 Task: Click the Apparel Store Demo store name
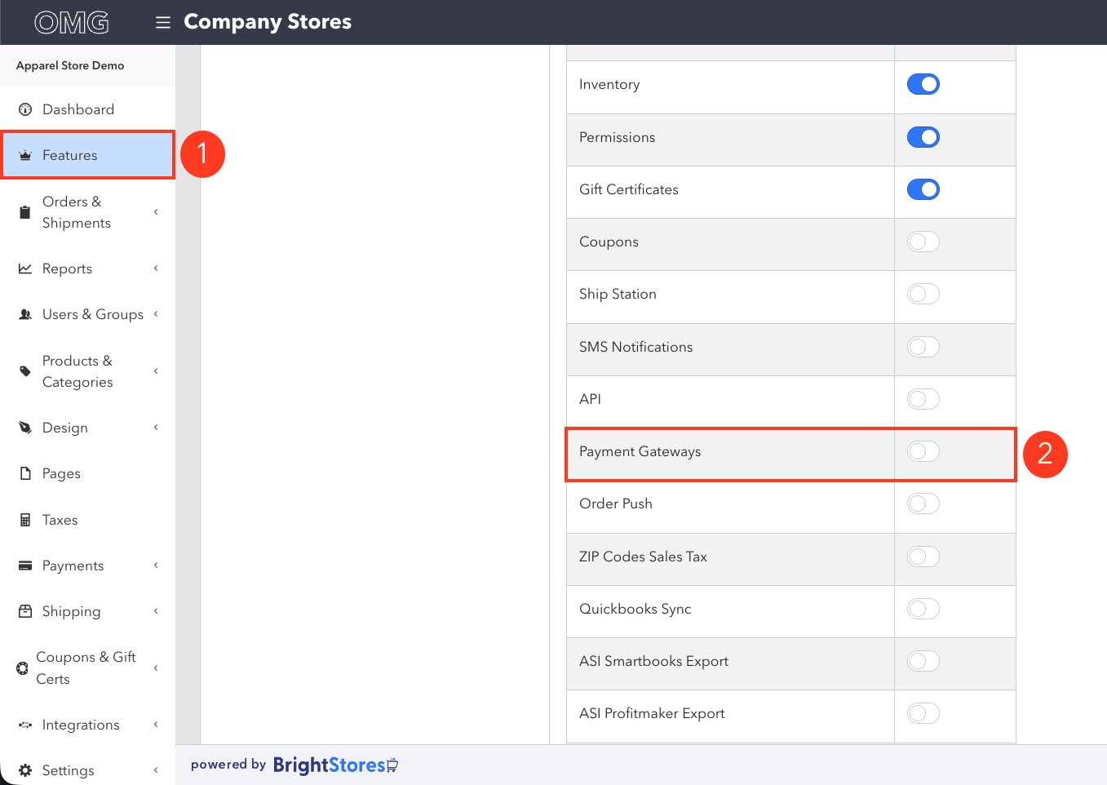pos(70,65)
